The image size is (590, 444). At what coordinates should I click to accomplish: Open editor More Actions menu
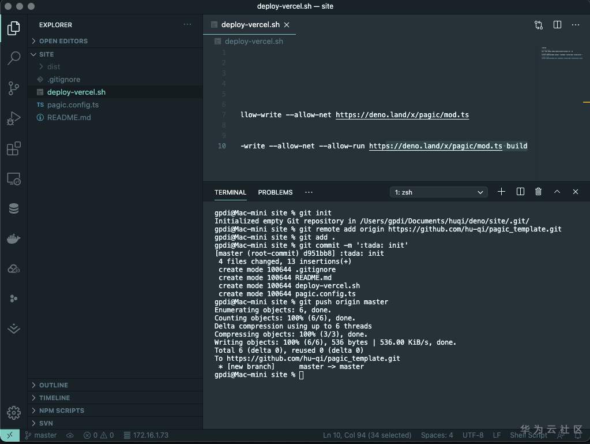point(576,25)
